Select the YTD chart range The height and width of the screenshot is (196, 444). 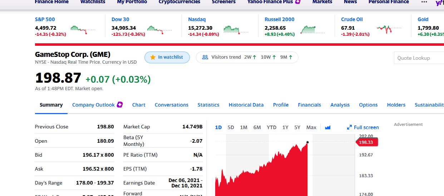(x=272, y=127)
